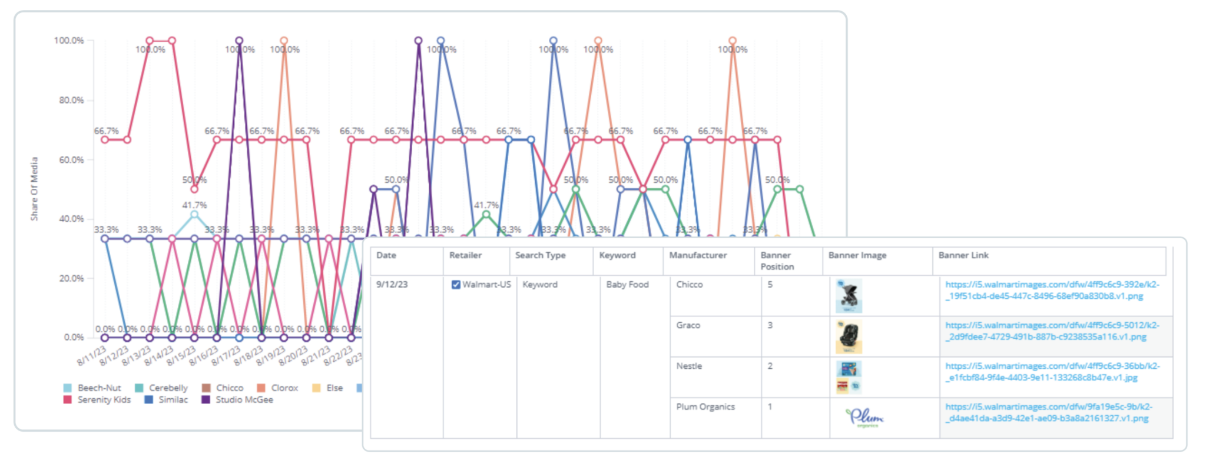Viewport: 1206px width, 467px height.
Task: Open the Chicco banner image link
Action: (x=1052, y=290)
